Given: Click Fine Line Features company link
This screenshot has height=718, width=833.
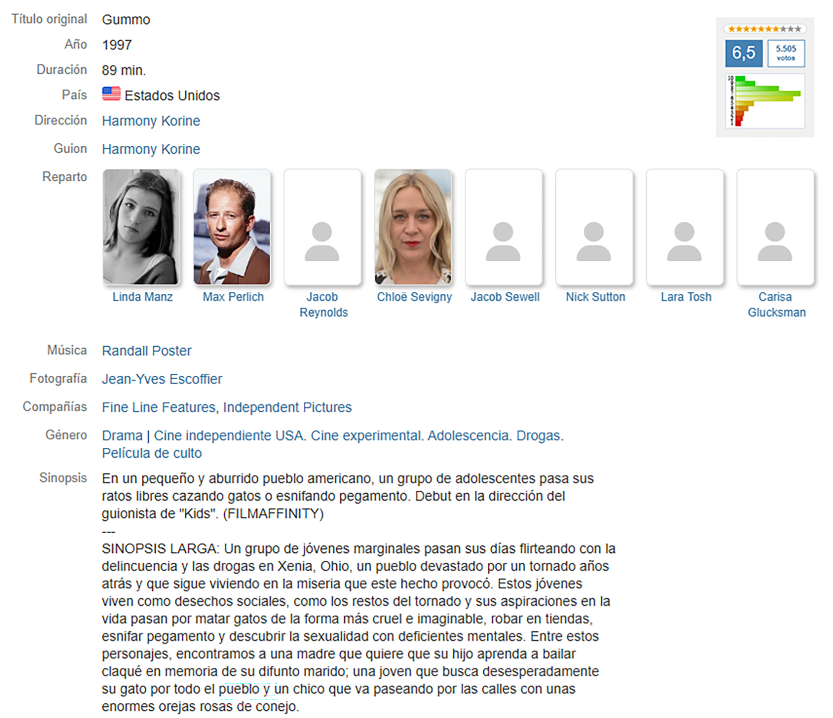Looking at the screenshot, I should [159, 407].
